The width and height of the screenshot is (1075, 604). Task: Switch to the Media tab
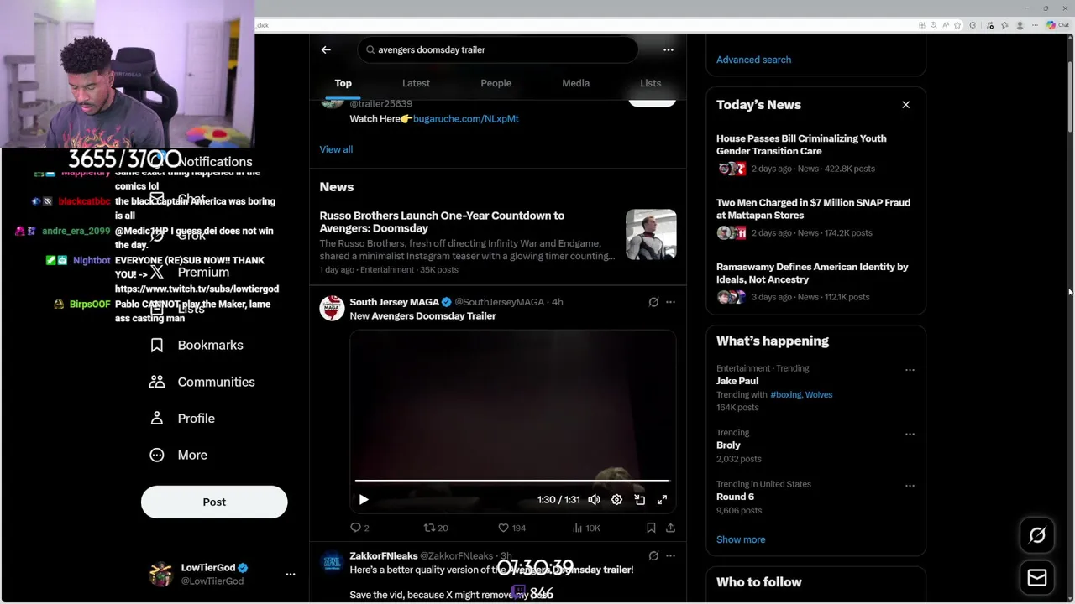[x=575, y=83]
